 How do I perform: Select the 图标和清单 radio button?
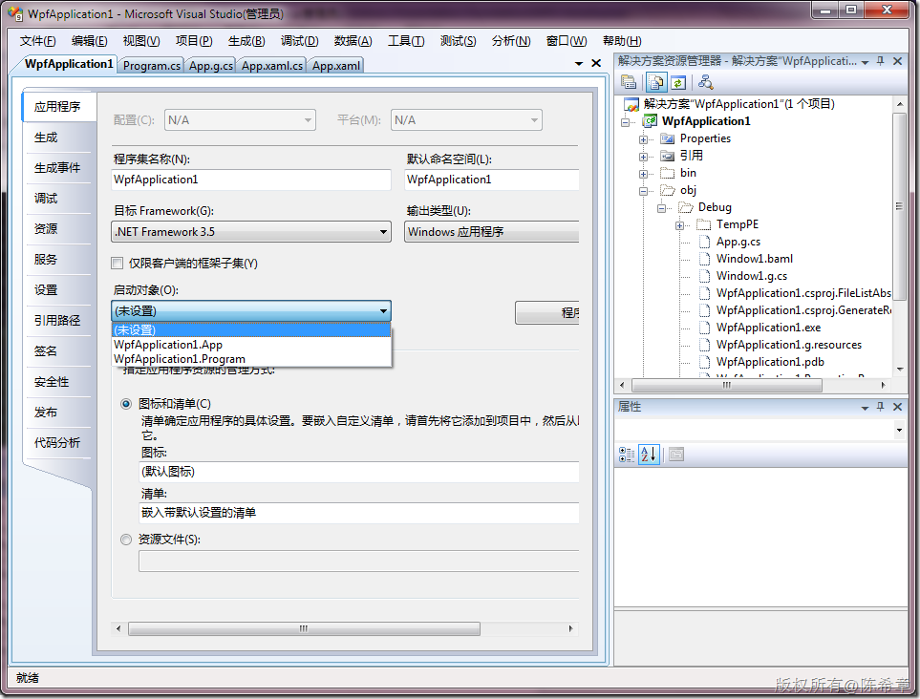pos(125,404)
